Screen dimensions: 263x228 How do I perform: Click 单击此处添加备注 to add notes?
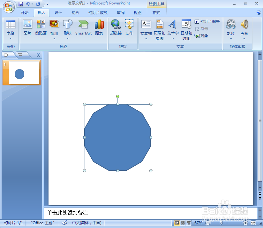pos(67,213)
